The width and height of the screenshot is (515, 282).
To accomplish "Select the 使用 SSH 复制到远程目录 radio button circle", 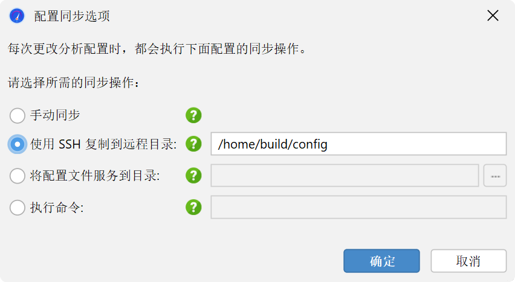I will pos(18,144).
